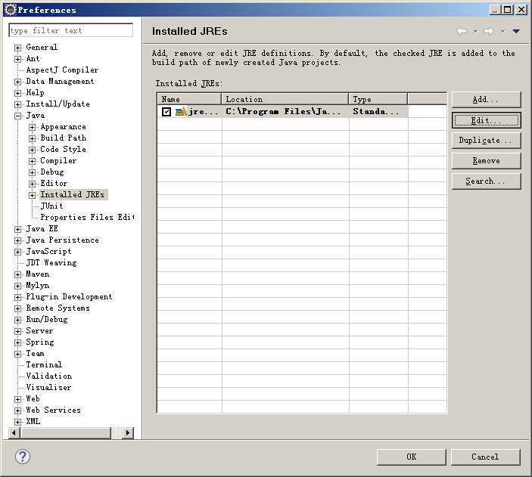Click the Name column header
This screenshot has height=477, width=532.
pyautogui.click(x=189, y=99)
